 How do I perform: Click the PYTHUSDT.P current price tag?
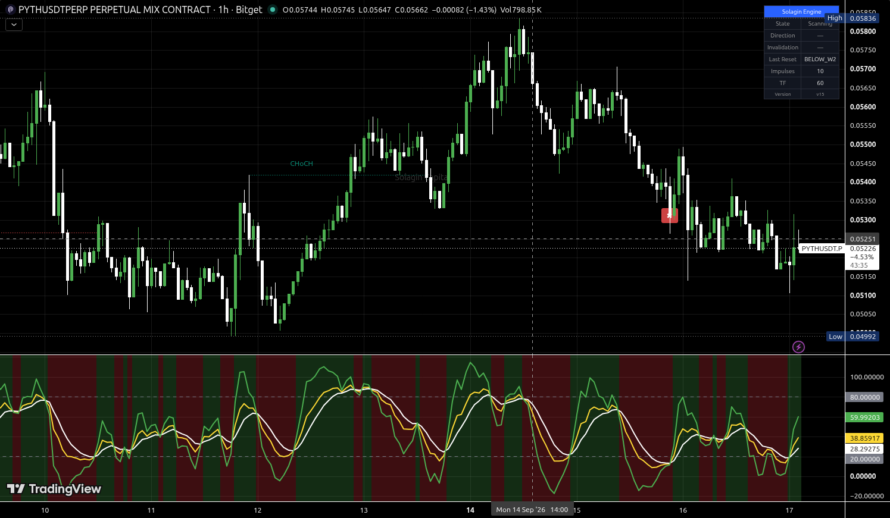(822, 249)
